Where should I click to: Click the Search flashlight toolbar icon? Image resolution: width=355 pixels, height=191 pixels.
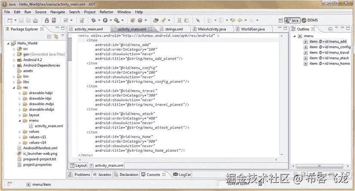[x=164, y=20]
